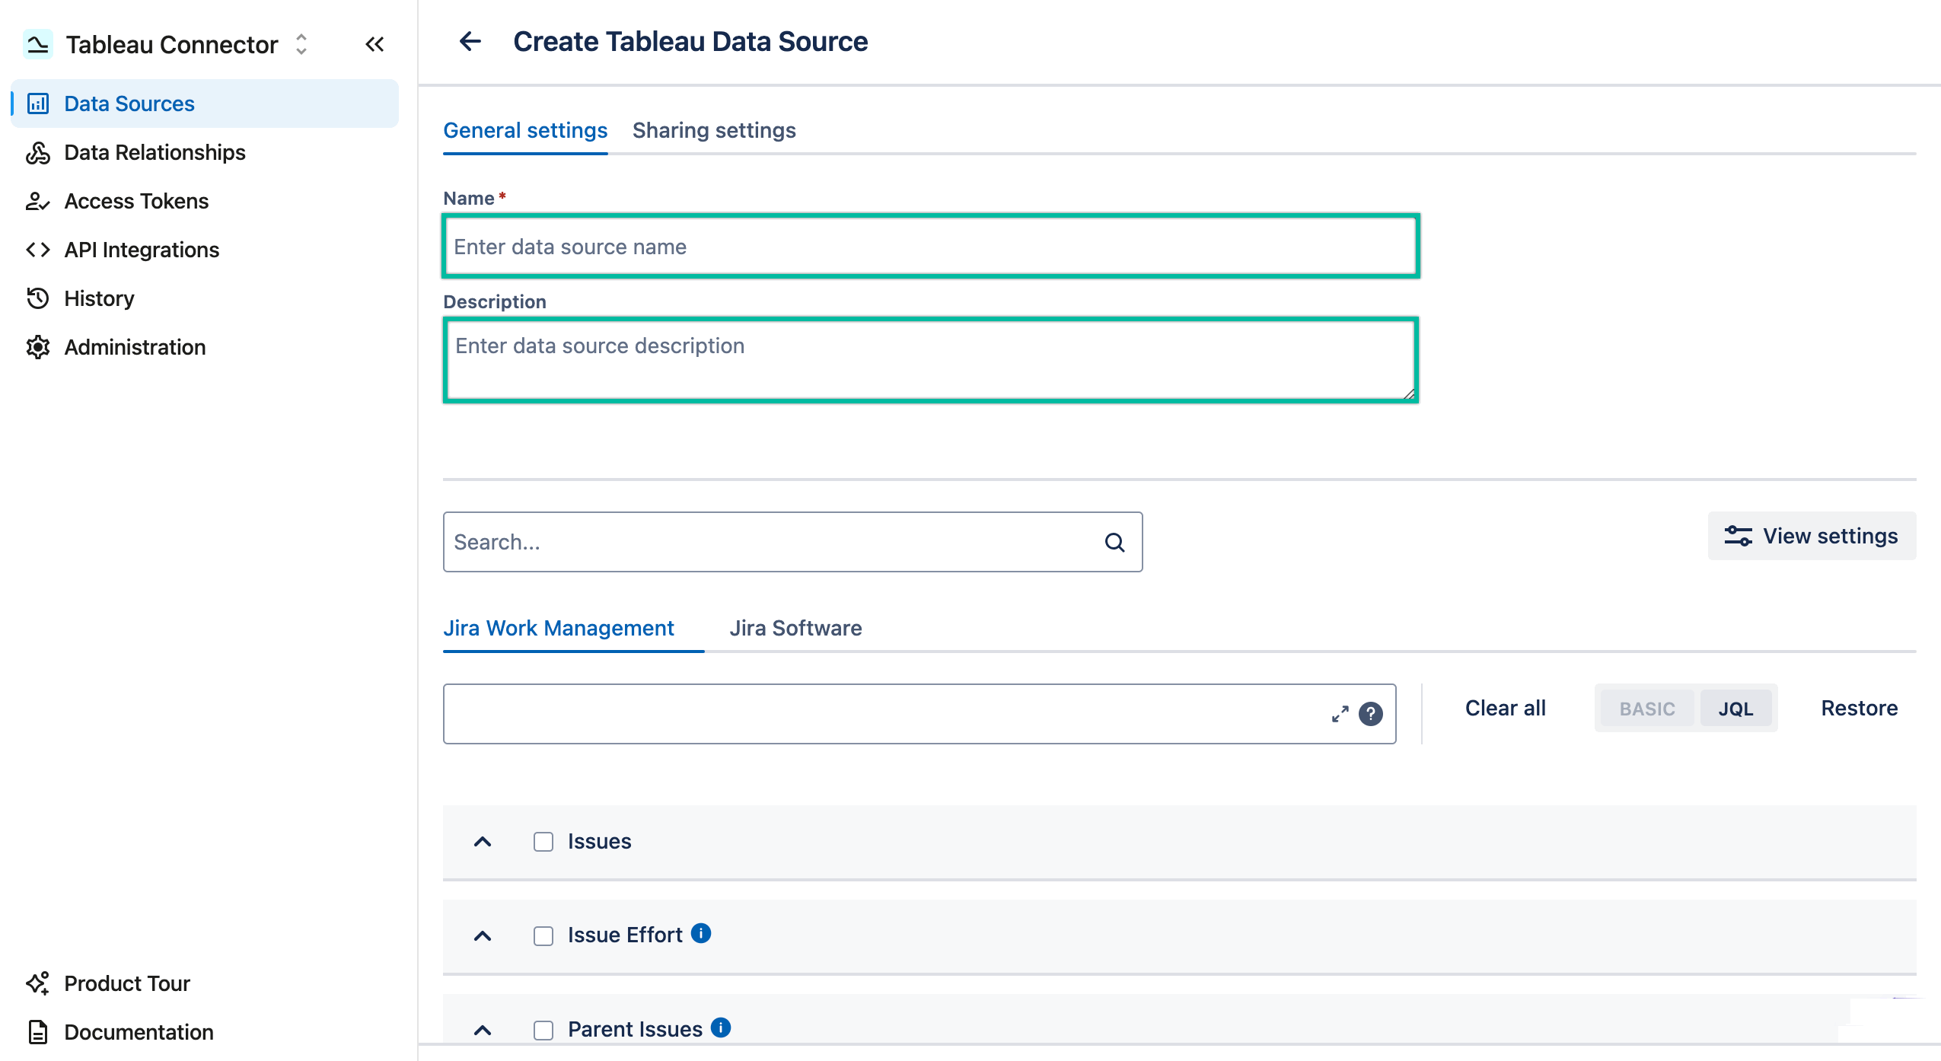
Task: Select the Parent Issues checkbox
Action: [543, 1029]
